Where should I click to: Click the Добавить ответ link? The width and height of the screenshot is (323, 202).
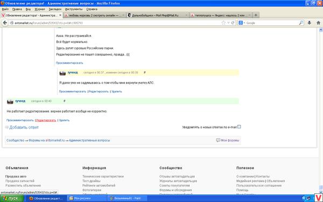tap(24, 127)
